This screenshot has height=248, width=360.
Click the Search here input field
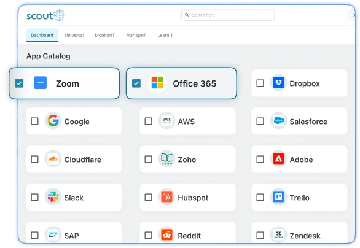click(228, 15)
